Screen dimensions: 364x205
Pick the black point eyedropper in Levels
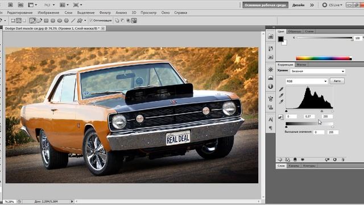281,89
